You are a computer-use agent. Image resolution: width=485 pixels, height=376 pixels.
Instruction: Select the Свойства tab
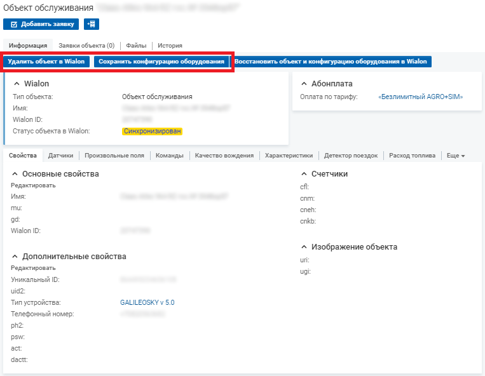(x=23, y=156)
